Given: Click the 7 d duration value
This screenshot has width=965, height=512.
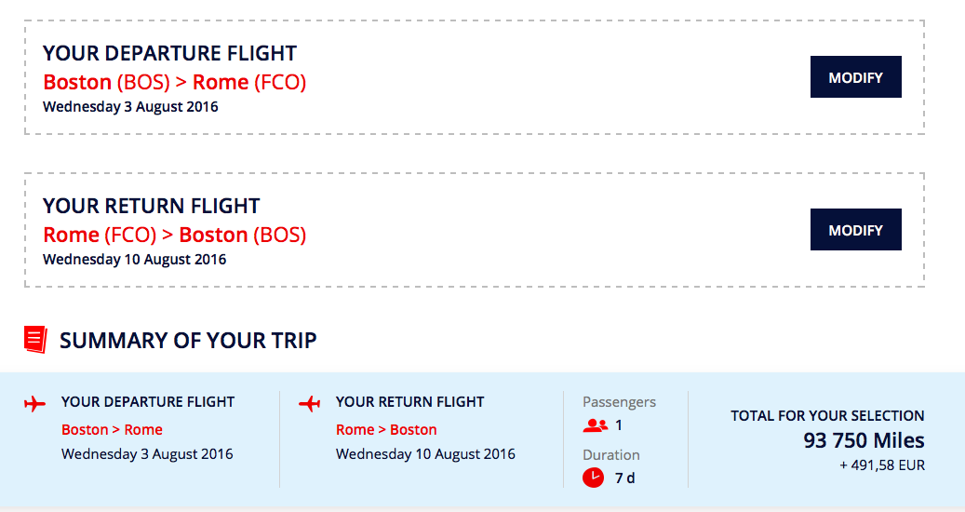Looking at the screenshot, I should 624,478.
